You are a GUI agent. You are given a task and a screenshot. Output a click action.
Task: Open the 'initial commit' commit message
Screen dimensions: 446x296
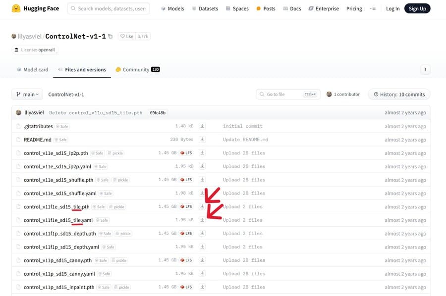pyautogui.click(x=243, y=126)
